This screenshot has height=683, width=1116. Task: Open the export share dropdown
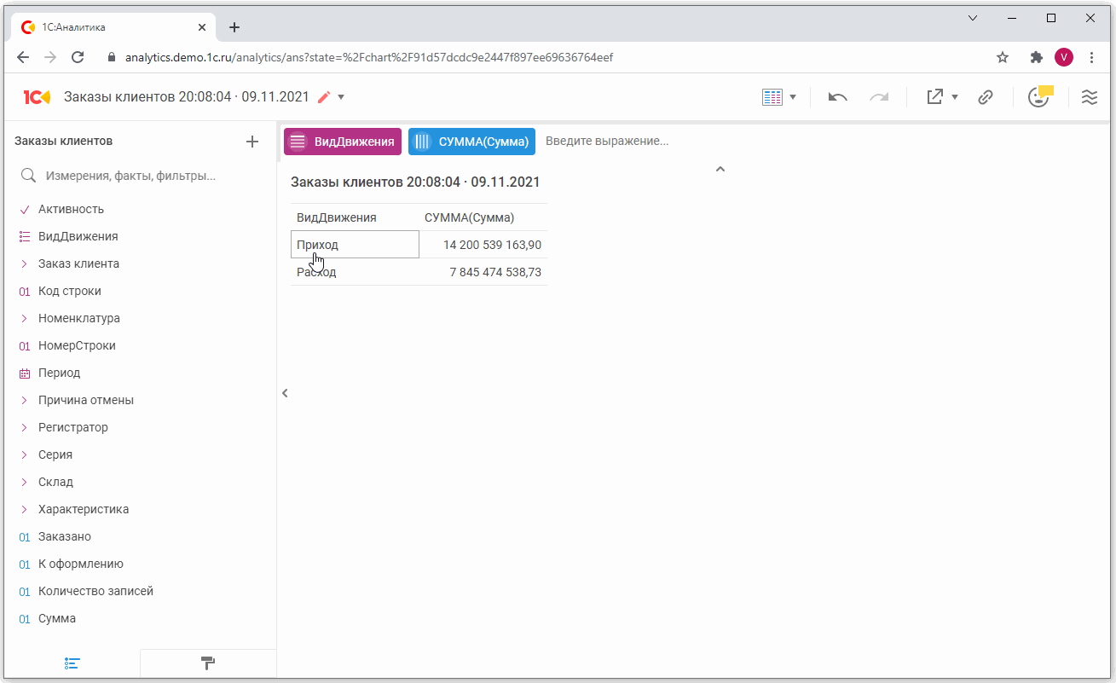pyautogui.click(x=942, y=97)
